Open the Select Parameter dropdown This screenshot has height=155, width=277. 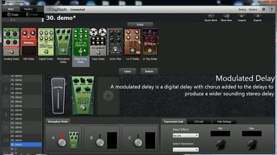[186, 149]
